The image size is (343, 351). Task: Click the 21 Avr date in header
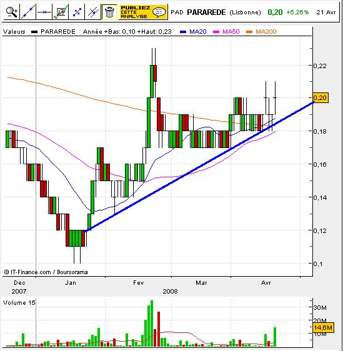click(326, 12)
